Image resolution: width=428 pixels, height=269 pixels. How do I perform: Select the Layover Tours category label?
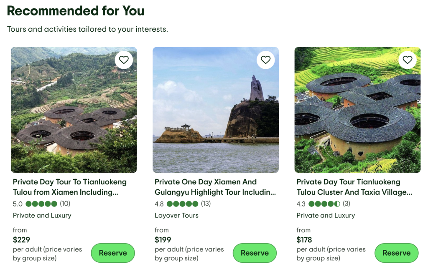click(x=176, y=215)
